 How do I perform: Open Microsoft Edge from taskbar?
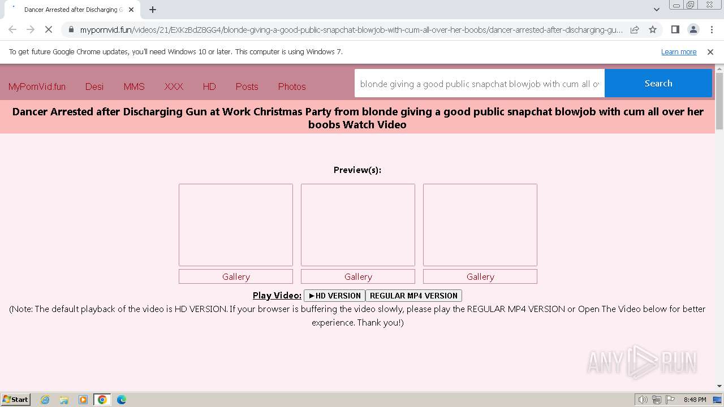pyautogui.click(x=122, y=400)
